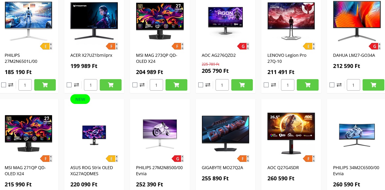Add AOC AG276QZD2 to cart
385x190 pixels.
[242, 85]
